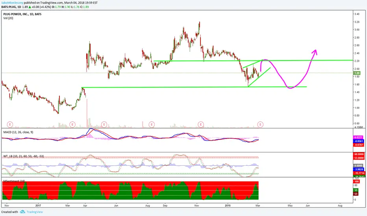
Task: Click the magenta 0.0227 MACD histogram value
Action: (358, 137)
